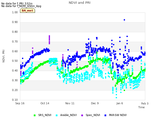Select the Nov 11 x-axis label

pos(70,103)
